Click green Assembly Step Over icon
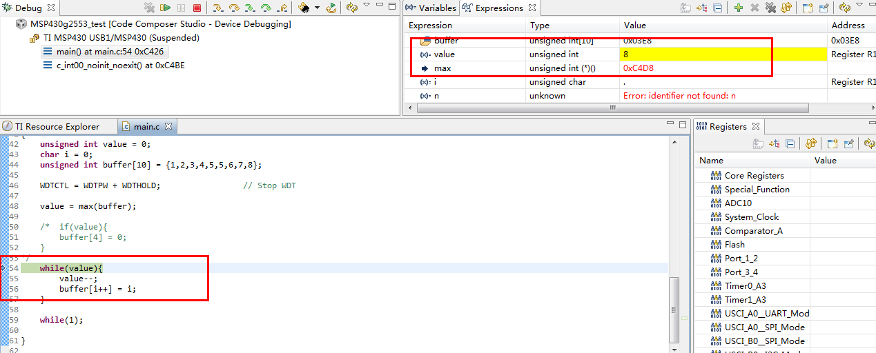 (x=266, y=8)
